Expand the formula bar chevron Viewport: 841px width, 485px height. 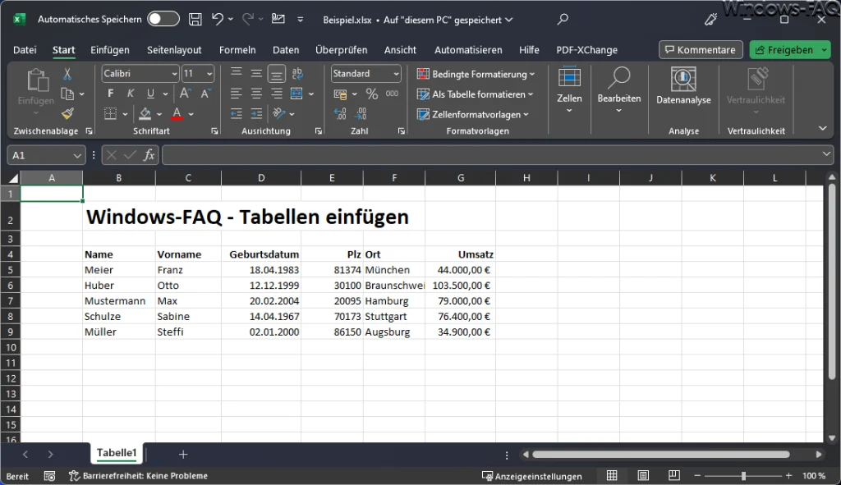click(x=826, y=154)
